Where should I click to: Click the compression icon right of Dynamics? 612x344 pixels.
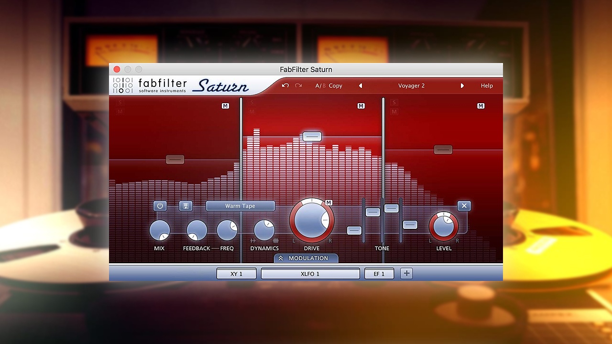(x=275, y=241)
